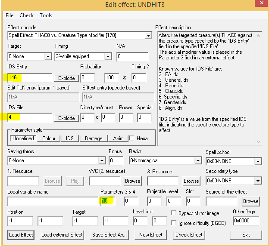Screen dimensions: 269x246
Task: Click the Load Effect button
Action: coord(21,235)
